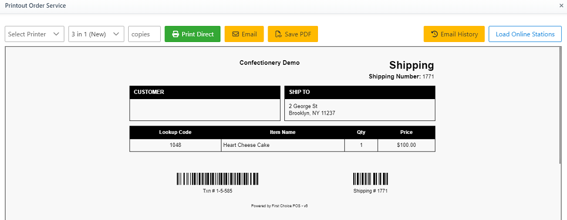The height and width of the screenshot is (220, 567).
Task: Select the Lookup Code column header
Action: click(175, 132)
